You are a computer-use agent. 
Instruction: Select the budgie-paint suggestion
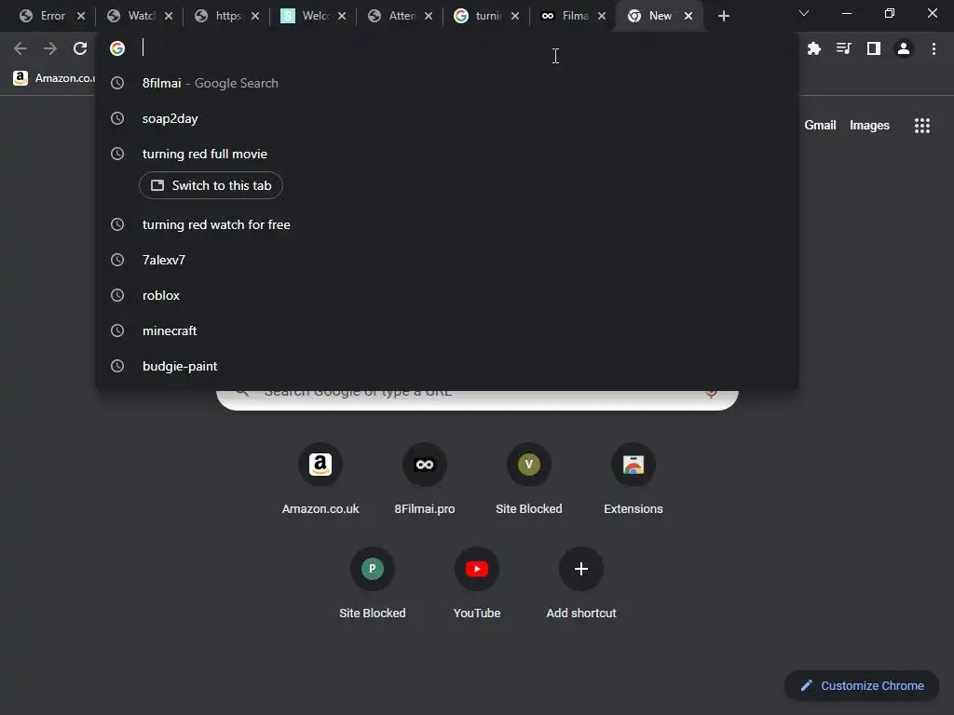click(447, 366)
